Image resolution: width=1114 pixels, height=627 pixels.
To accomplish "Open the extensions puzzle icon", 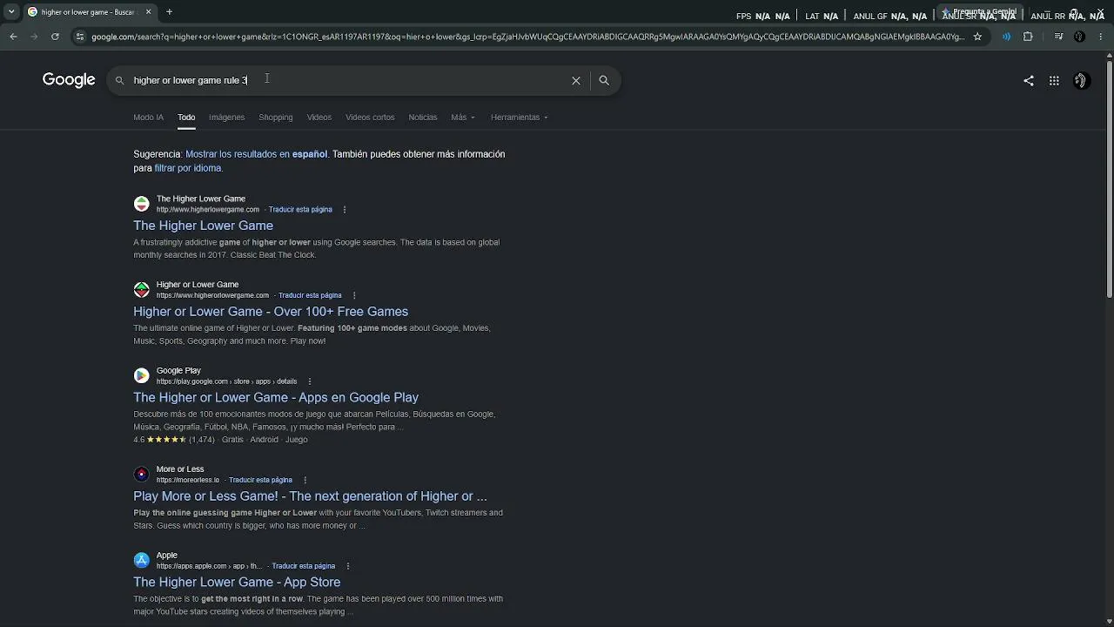I will coord(1028,37).
